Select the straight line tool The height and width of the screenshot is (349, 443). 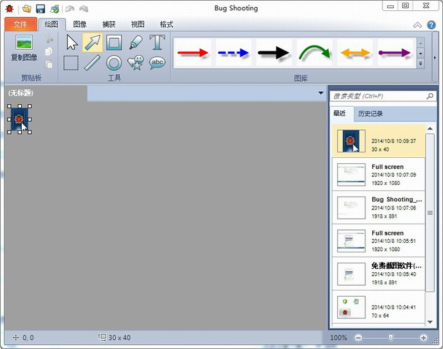click(x=93, y=63)
